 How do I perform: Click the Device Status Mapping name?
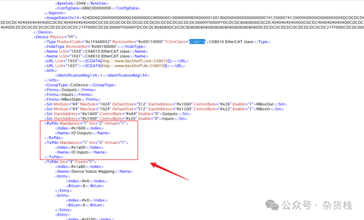click(93, 171)
